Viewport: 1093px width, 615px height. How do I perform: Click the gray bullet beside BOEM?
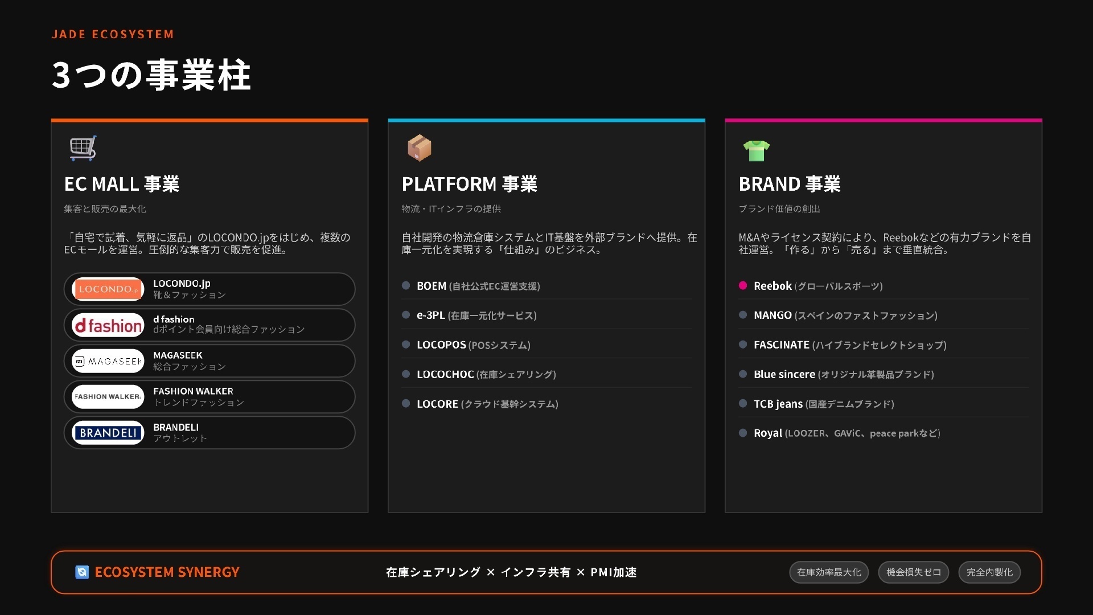[406, 286]
